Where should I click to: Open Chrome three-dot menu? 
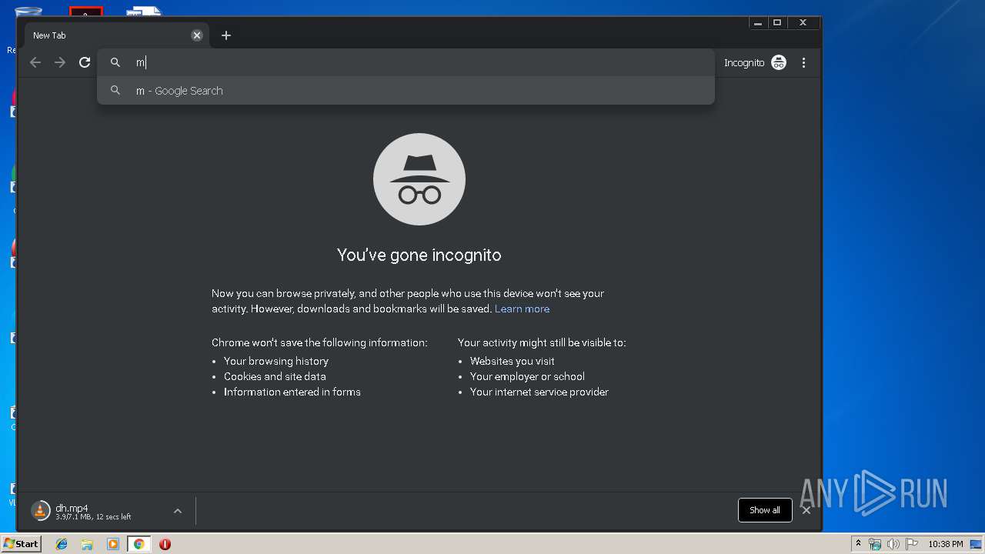[x=803, y=62]
